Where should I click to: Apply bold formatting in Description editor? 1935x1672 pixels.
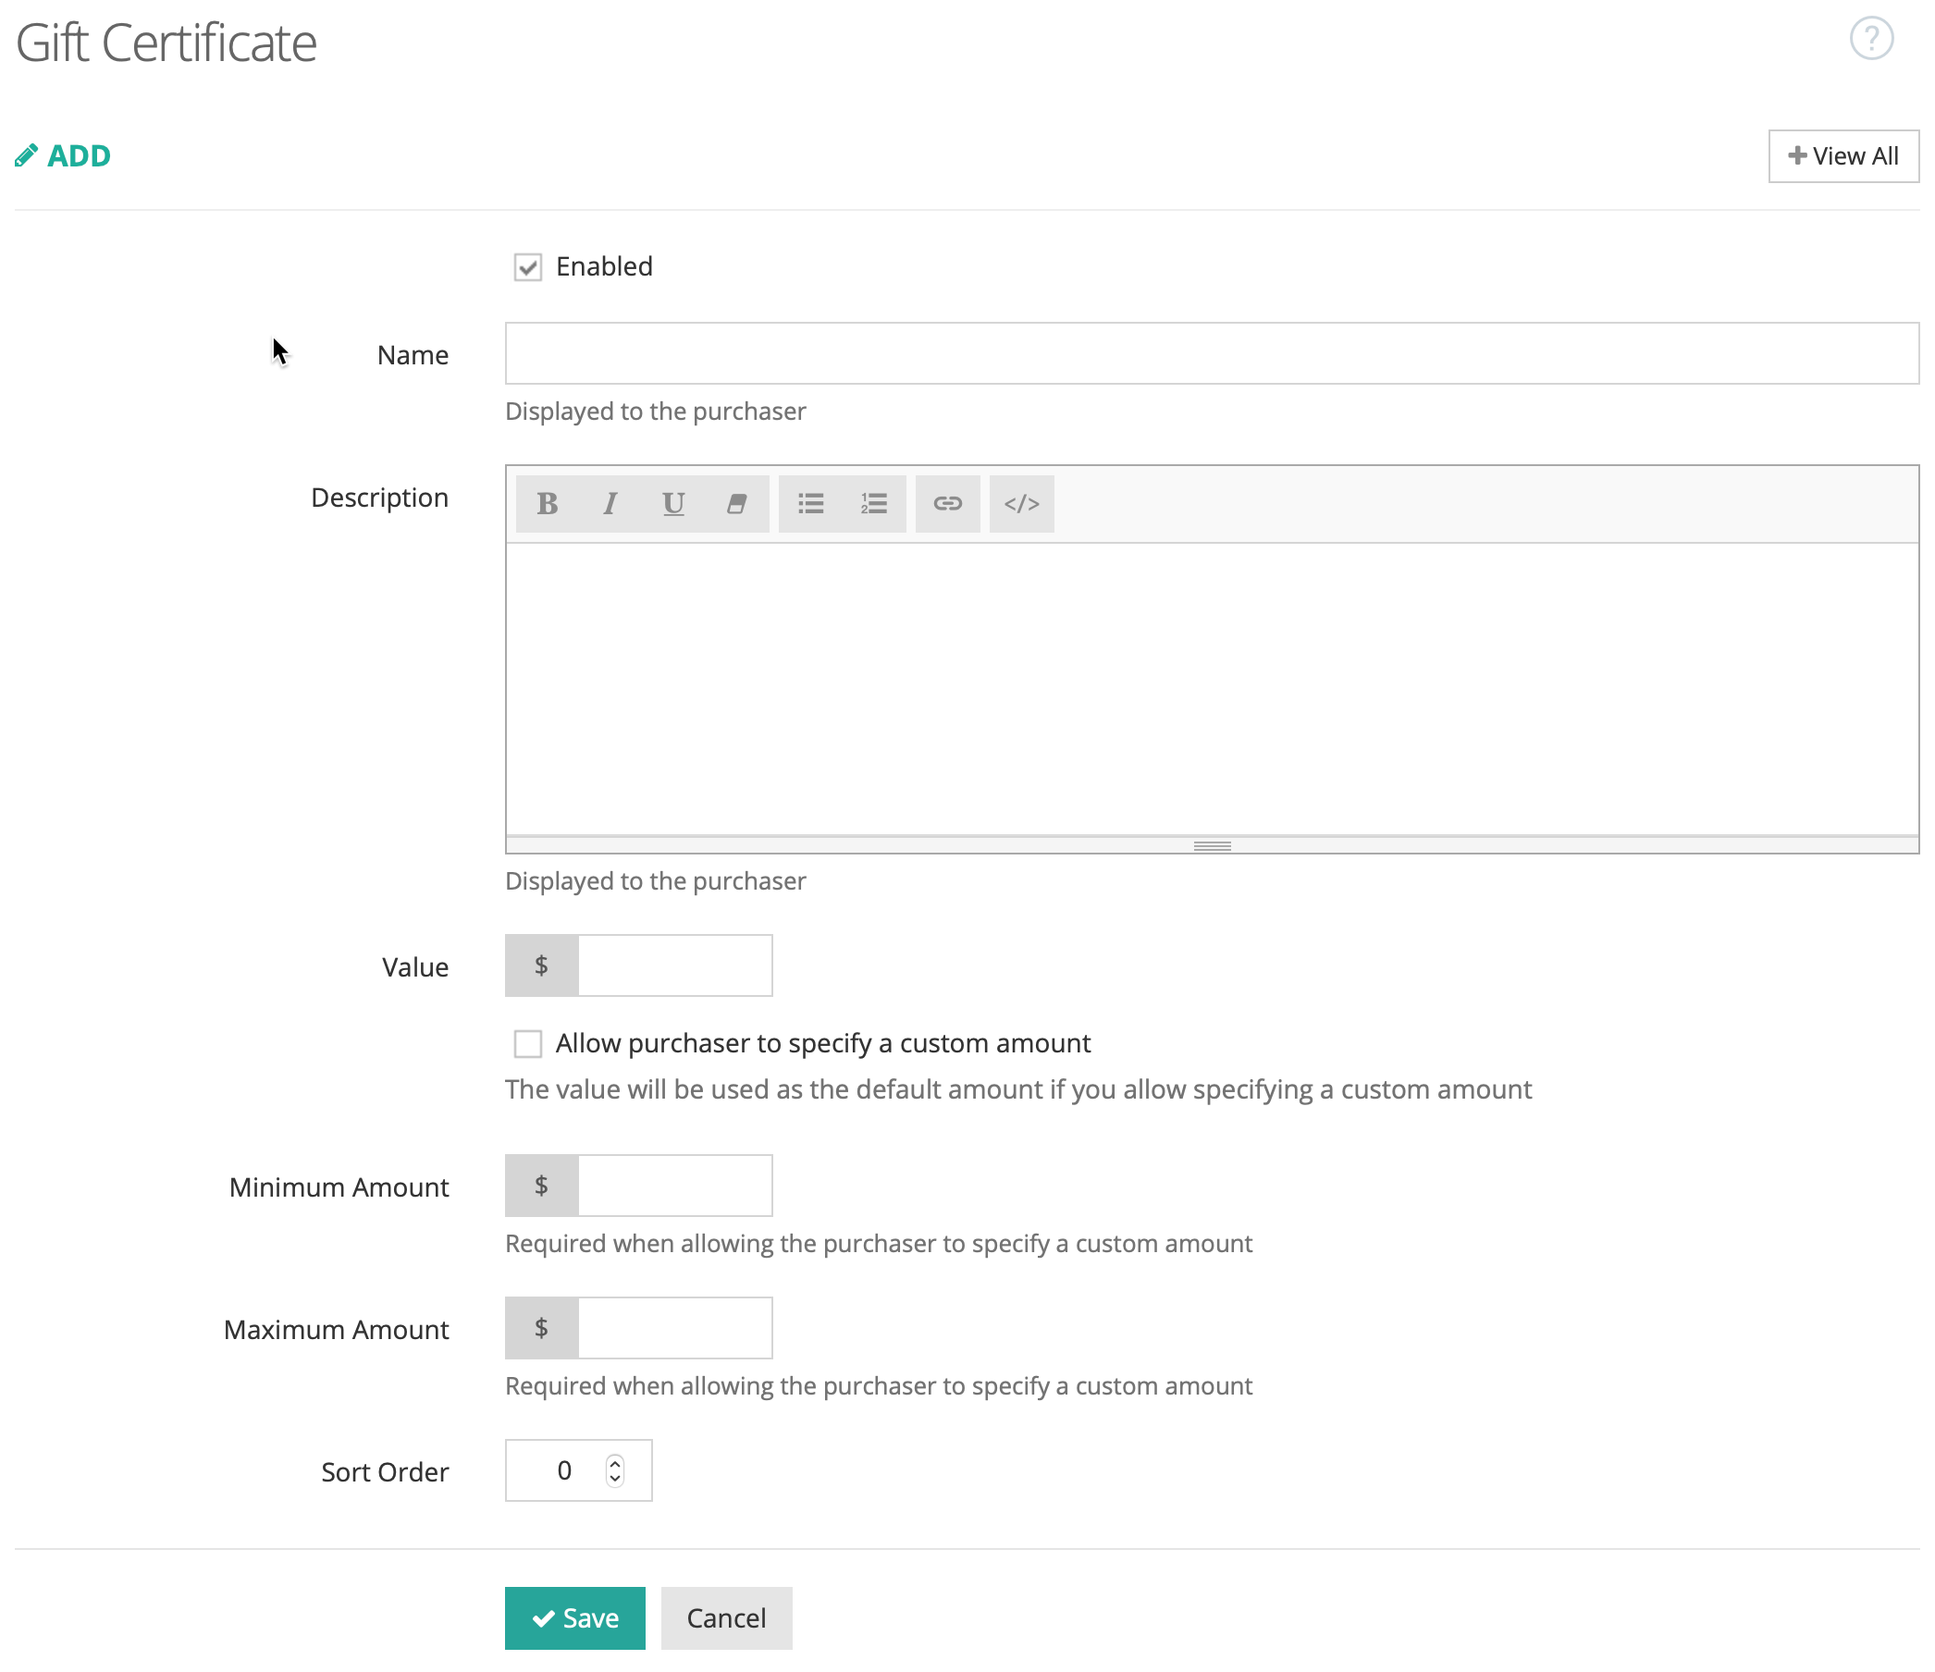548,504
